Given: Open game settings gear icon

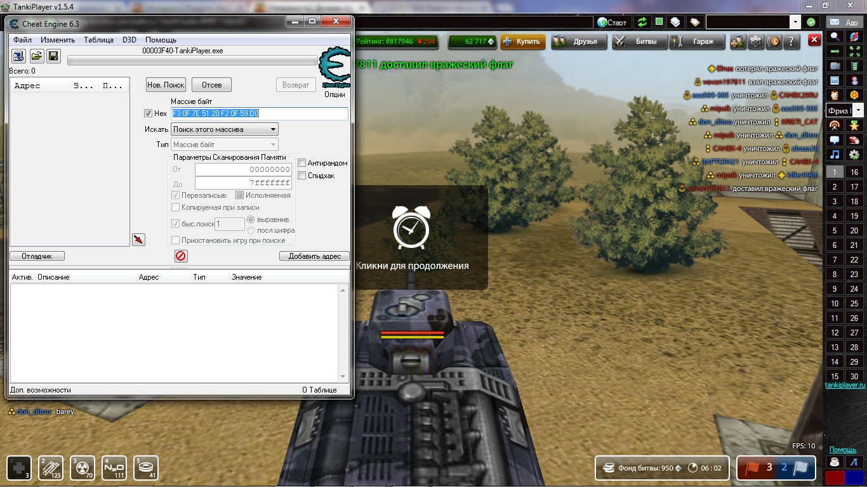Looking at the screenshot, I should click(x=755, y=42).
